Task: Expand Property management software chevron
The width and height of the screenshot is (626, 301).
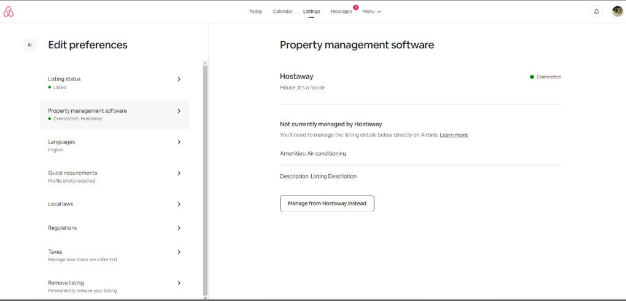Action: tap(179, 111)
